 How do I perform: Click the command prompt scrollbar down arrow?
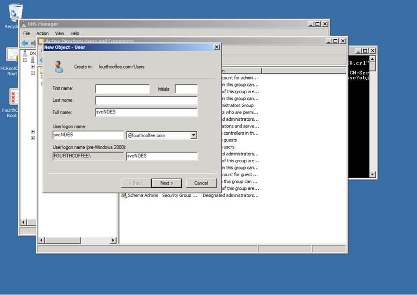tap(372, 174)
